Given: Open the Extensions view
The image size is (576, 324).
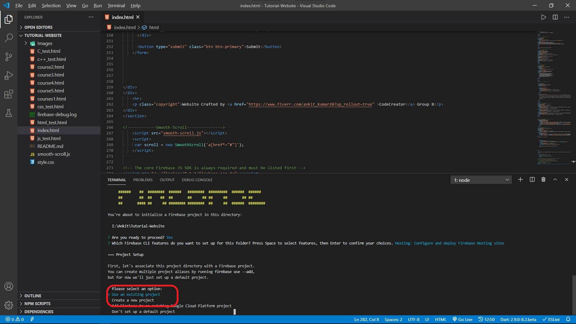Looking at the screenshot, I should coord(9,94).
